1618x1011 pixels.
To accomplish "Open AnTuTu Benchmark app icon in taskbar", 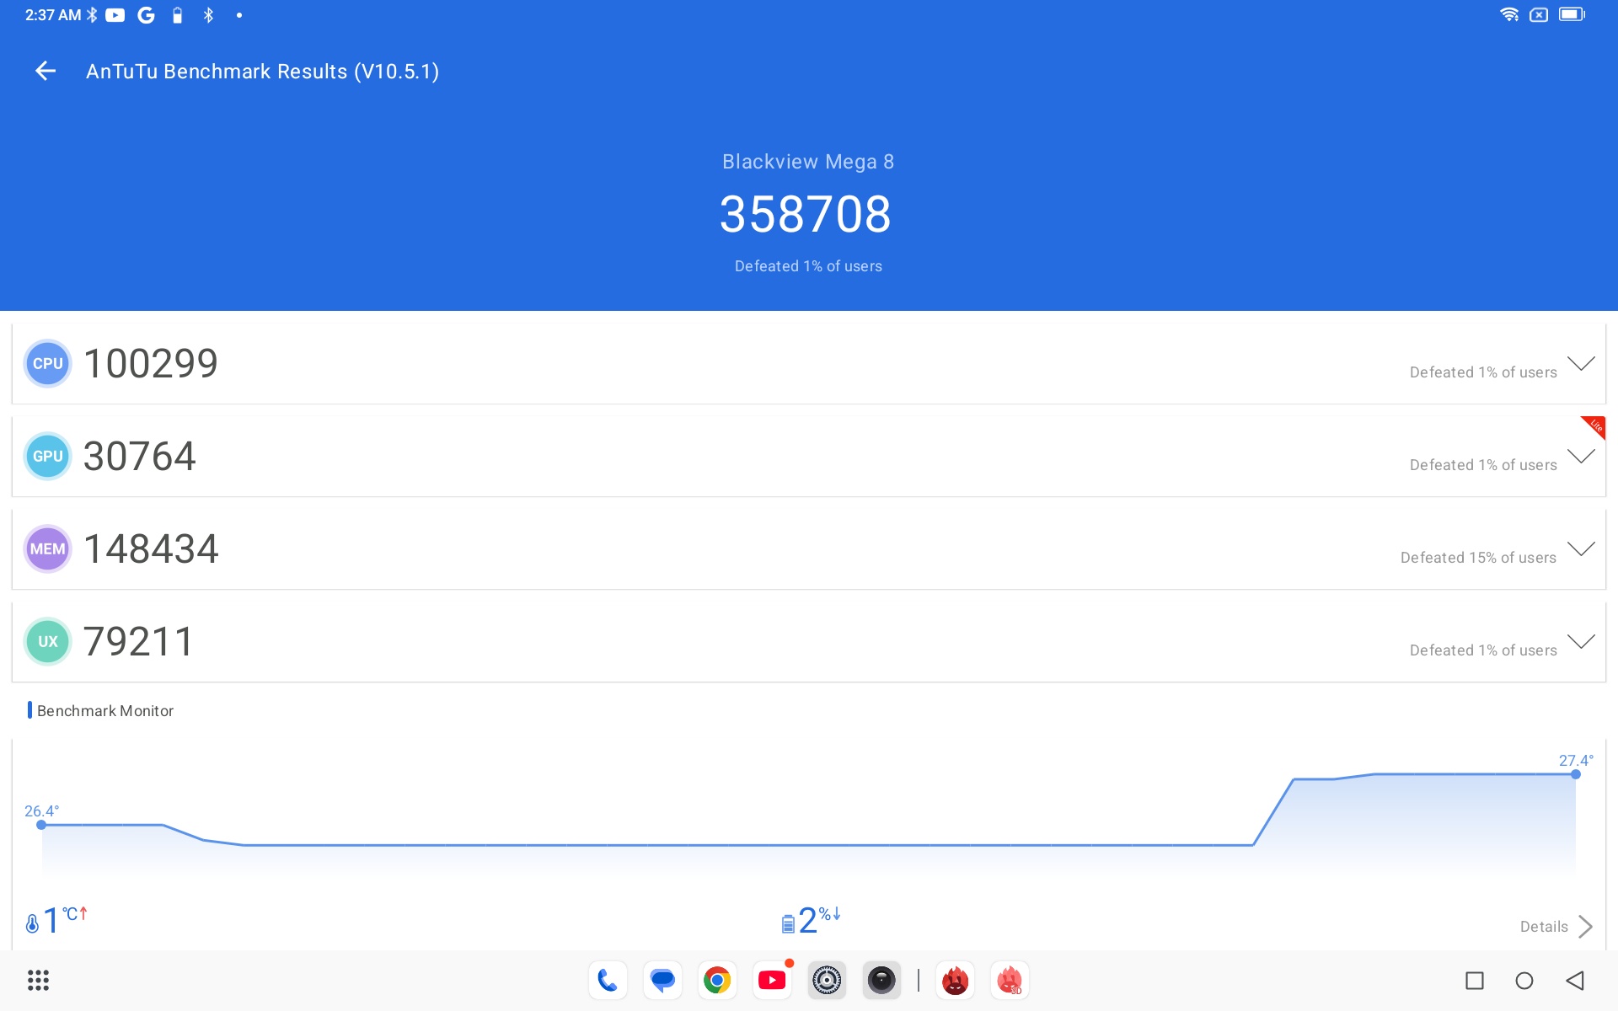I will tap(955, 981).
